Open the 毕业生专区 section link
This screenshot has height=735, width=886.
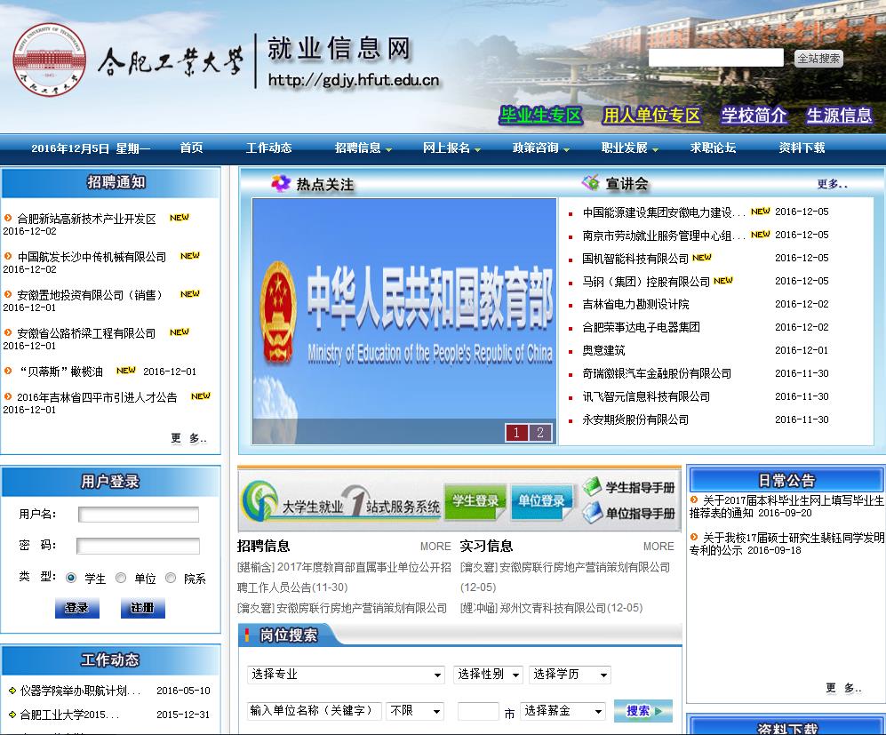(x=541, y=116)
